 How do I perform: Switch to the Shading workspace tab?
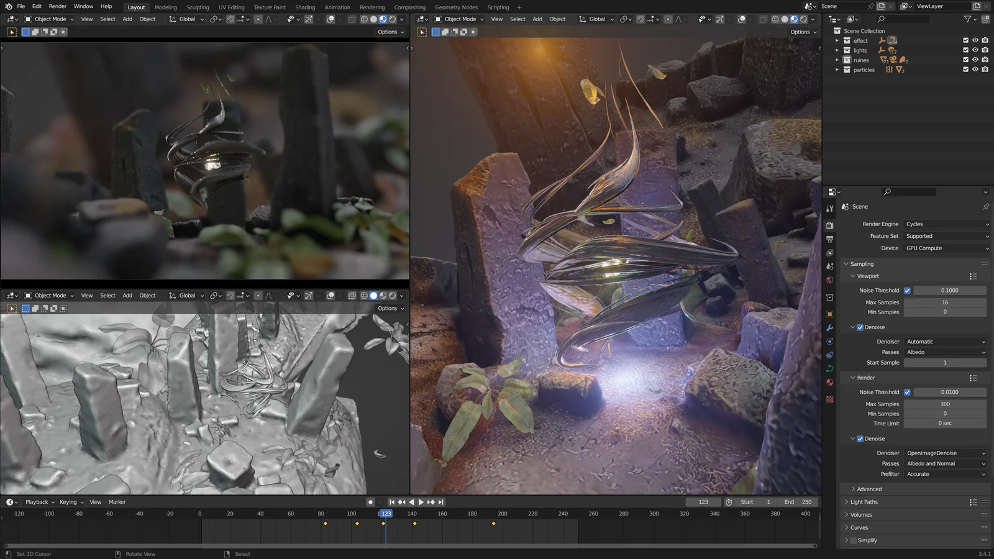305,7
